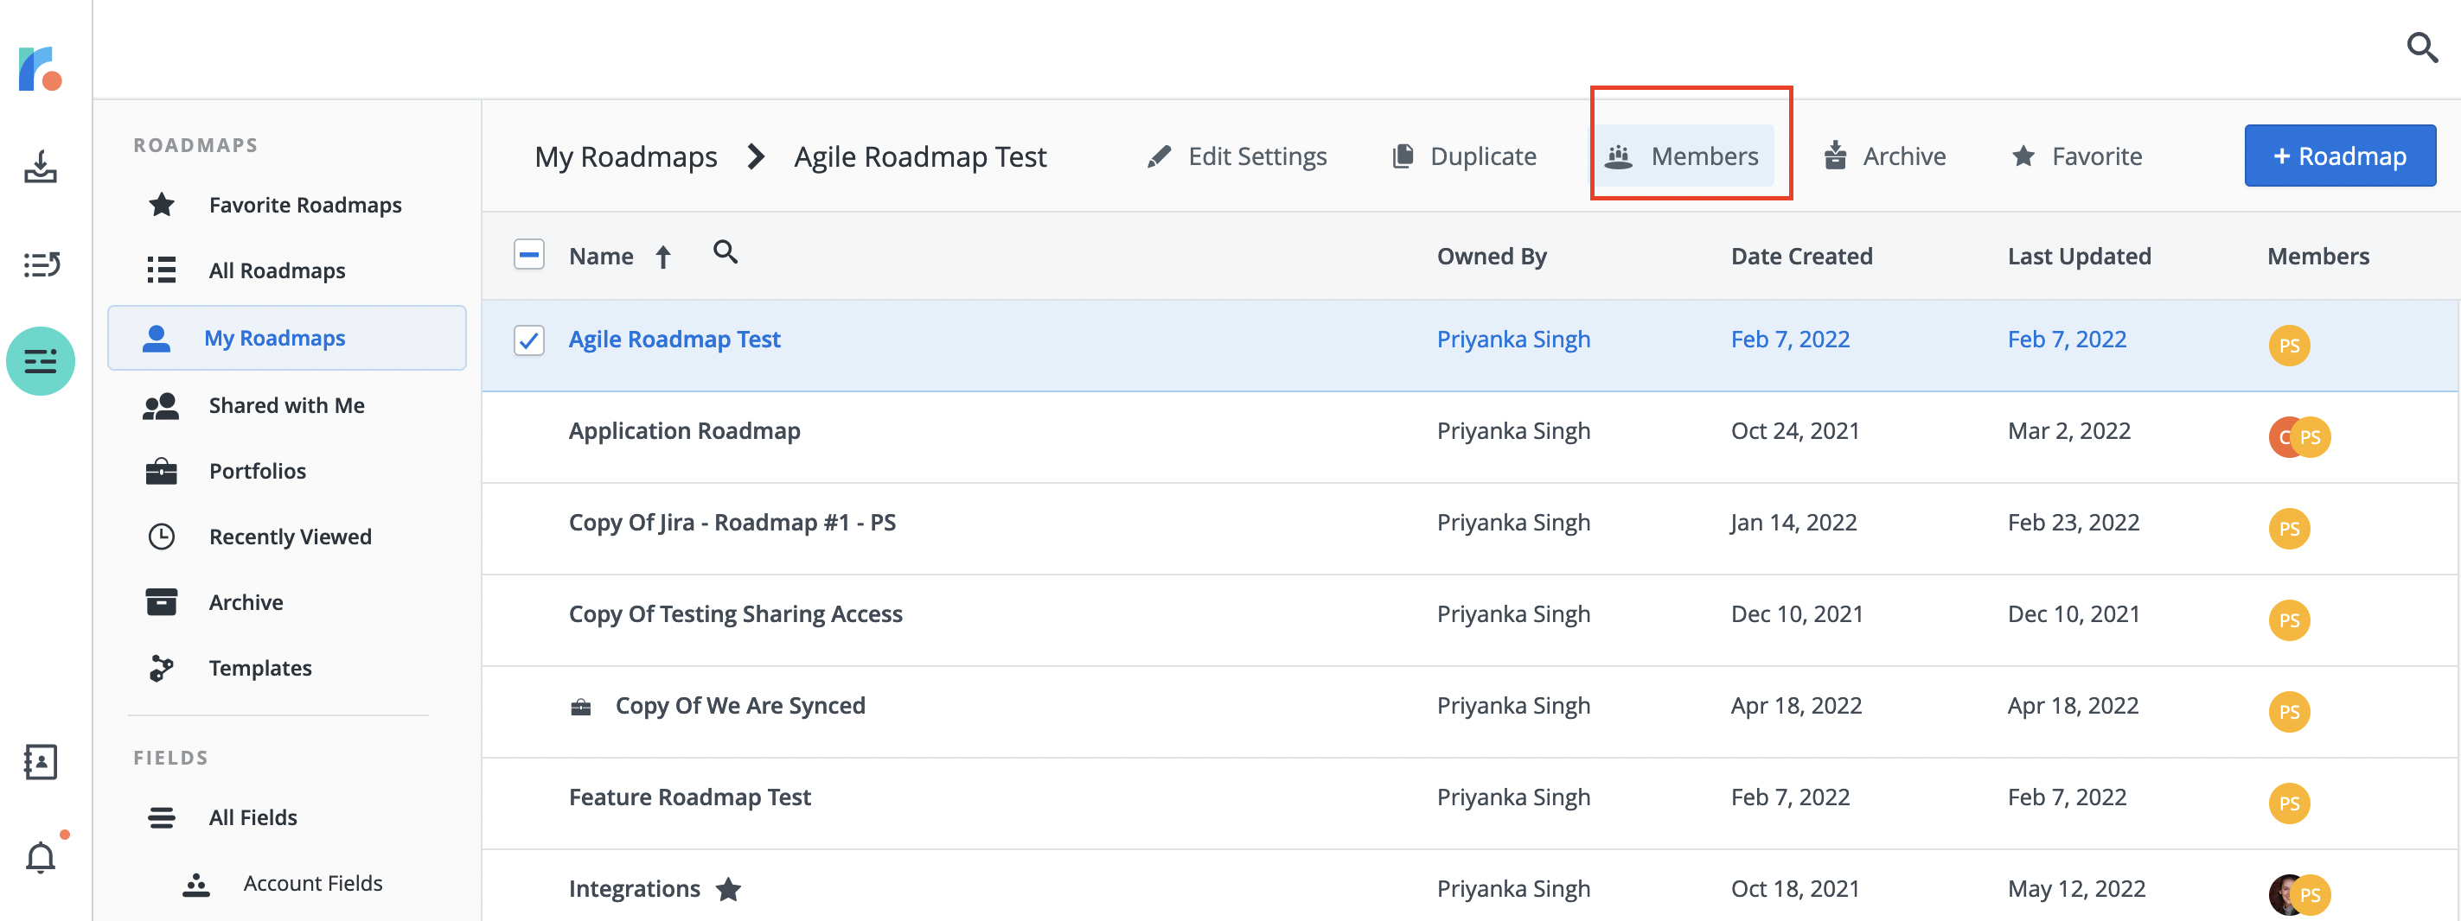Viewport: 2461px width, 921px height.
Task: Open Templates in sidebar
Action: (286, 668)
